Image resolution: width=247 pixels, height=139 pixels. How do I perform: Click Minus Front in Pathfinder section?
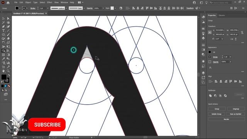click(x=215, y=96)
